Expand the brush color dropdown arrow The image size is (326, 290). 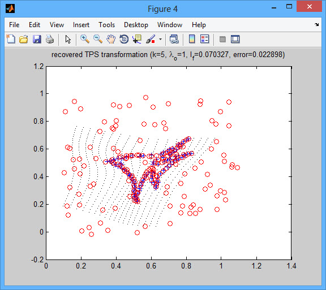pos(160,39)
